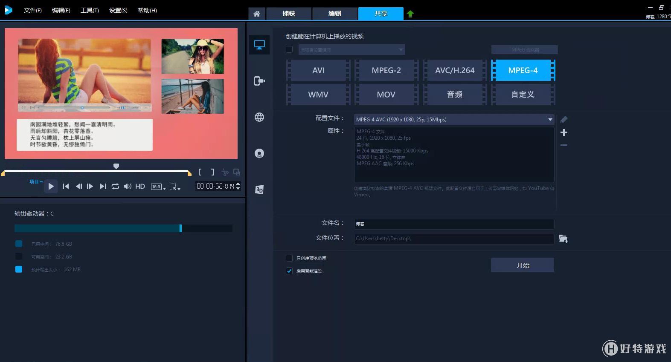Open the system volume speaker icon
This screenshot has width=671, height=362.
127,186
